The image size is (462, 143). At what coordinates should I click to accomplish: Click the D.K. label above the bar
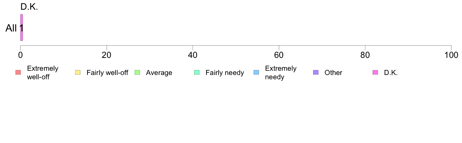tap(29, 7)
